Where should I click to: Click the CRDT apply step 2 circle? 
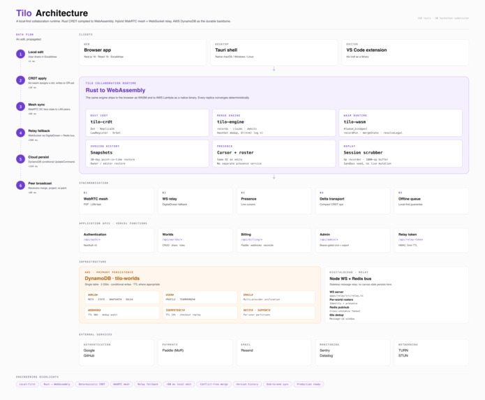click(21, 80)
